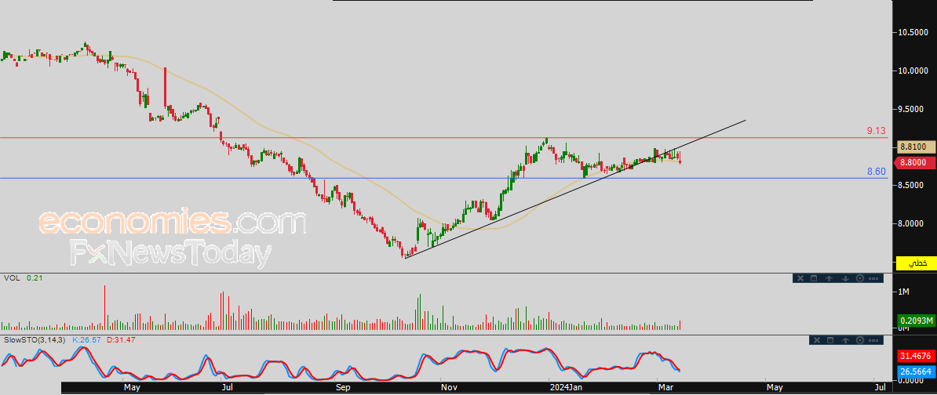Click the VOL indicator title
Image resolution: width=937 pixels, height=395 pixels.
(x=11, y=278)
